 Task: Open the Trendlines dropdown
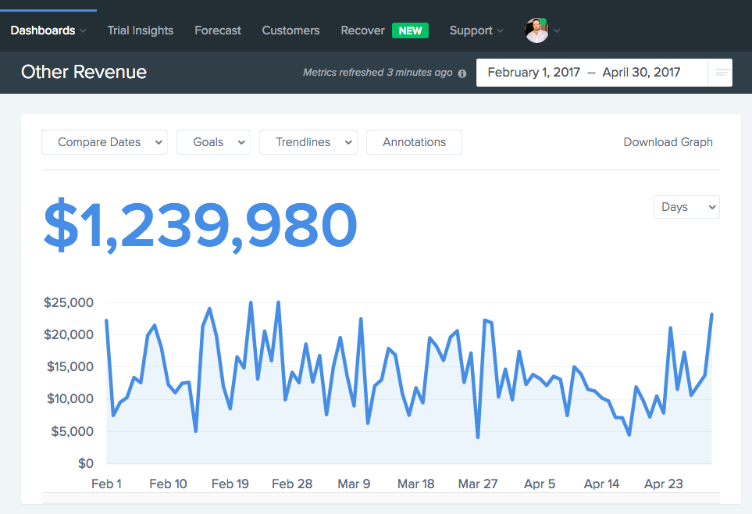(308, 142)
